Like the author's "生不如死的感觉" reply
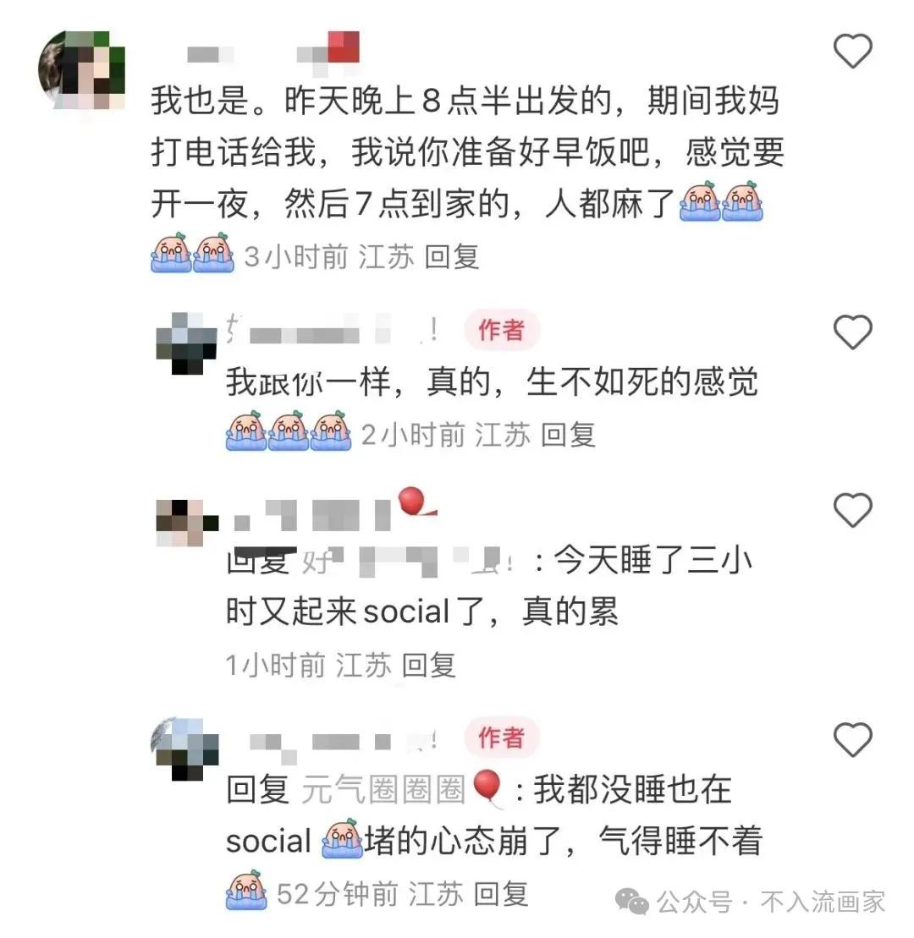The width and height of the screenshot is (914, 938). pyautogui.click(x=852, y=332)
